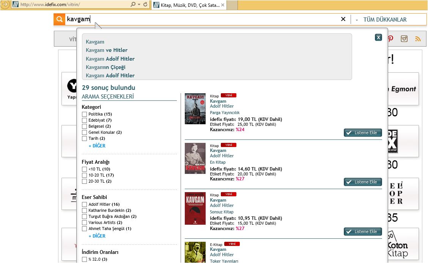Image resolution: width=428 pixels, height=263 pixels.
Task: Select the 'Kavgam' first suggestion
Action: coord(95,42)
